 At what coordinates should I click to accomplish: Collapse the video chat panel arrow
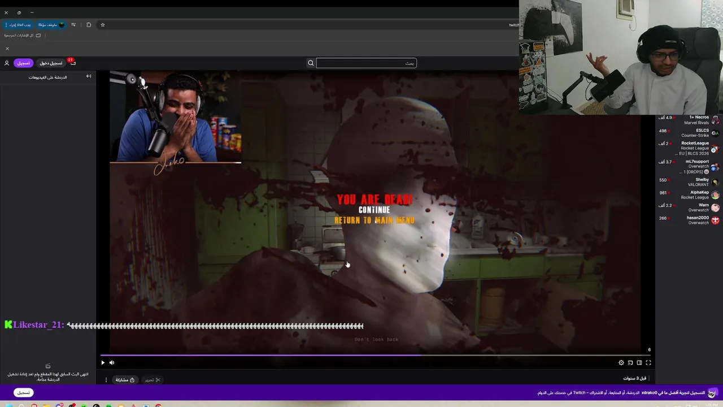point(89,76)
